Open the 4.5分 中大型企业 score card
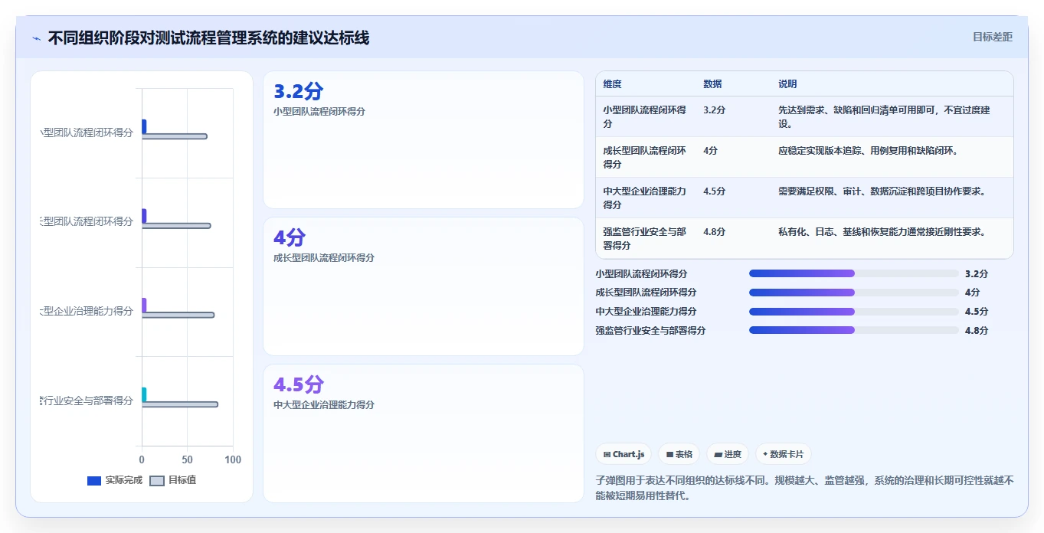The height and width of the screenshot is (533, 1044). coord(424,433)
